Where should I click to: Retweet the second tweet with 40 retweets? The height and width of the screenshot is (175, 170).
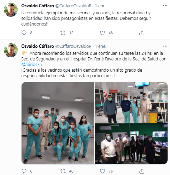pyautogui.click(x=63, y=171)
